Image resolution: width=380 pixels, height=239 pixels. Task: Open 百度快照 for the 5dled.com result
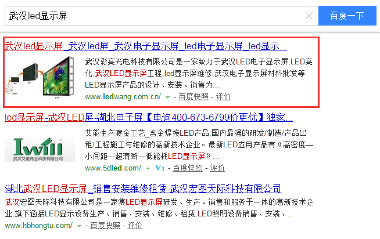click(x=187, y=168)
